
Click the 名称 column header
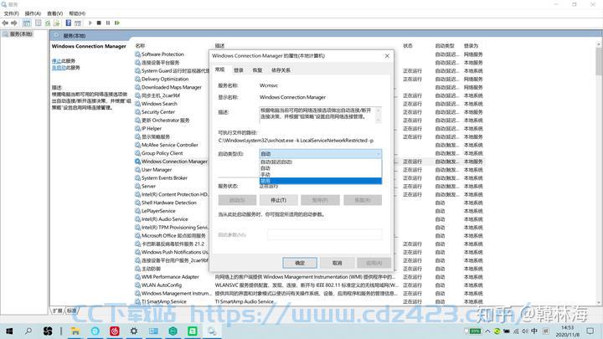pos(140,46)
